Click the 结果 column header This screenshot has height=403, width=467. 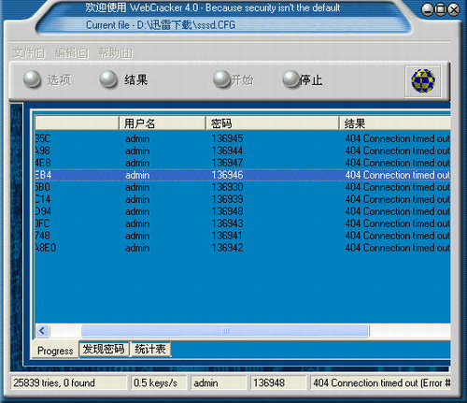pos(395,123)
